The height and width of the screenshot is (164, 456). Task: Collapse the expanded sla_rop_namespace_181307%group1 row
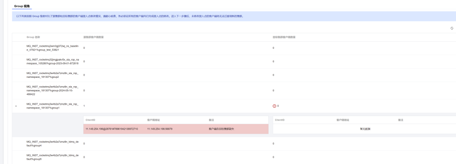[16, 106]
